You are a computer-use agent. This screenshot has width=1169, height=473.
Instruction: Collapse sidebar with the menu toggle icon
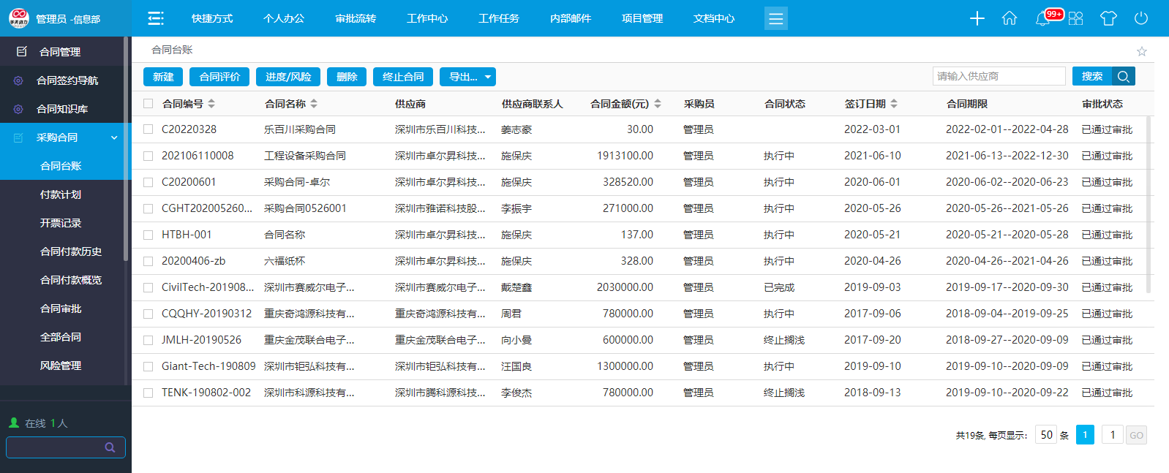pos(155,18)
